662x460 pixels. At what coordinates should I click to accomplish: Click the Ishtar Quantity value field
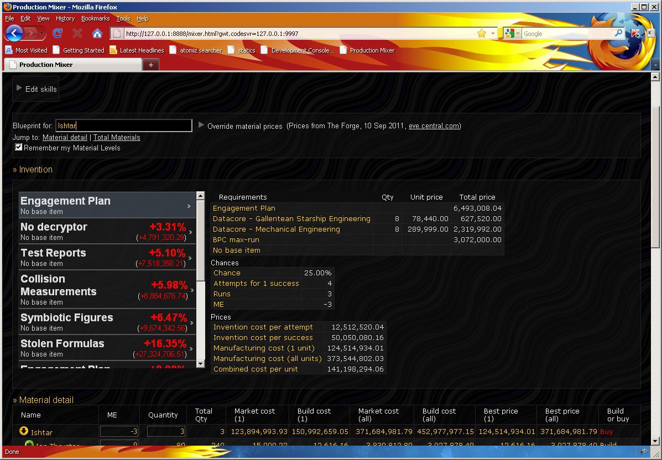point(166,431)
